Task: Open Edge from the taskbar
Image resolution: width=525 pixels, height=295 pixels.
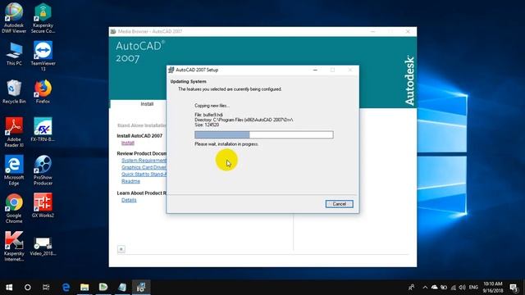Action: click(x=66, y=288)
